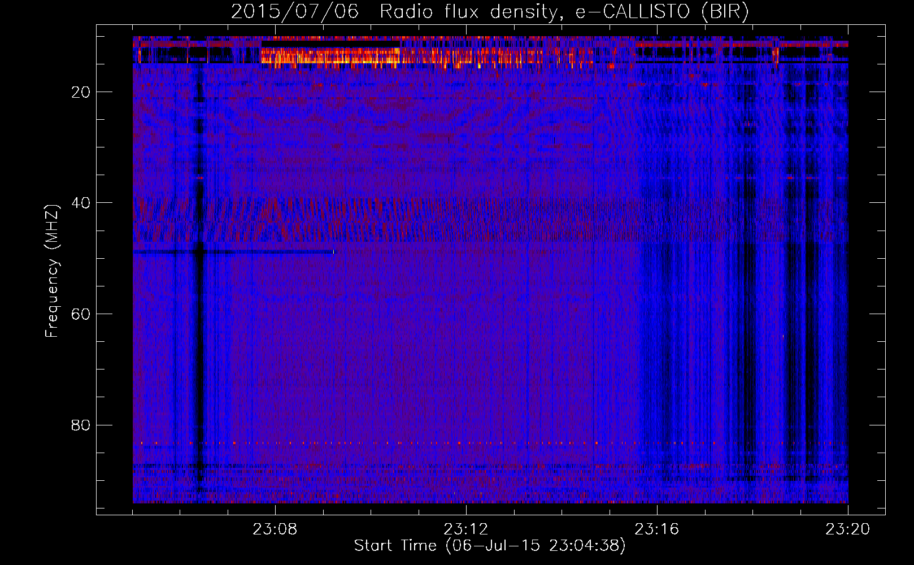Click the "60" frequency tick label
The width and height of the screenshot is (914, 565).
tap(81, 314)
